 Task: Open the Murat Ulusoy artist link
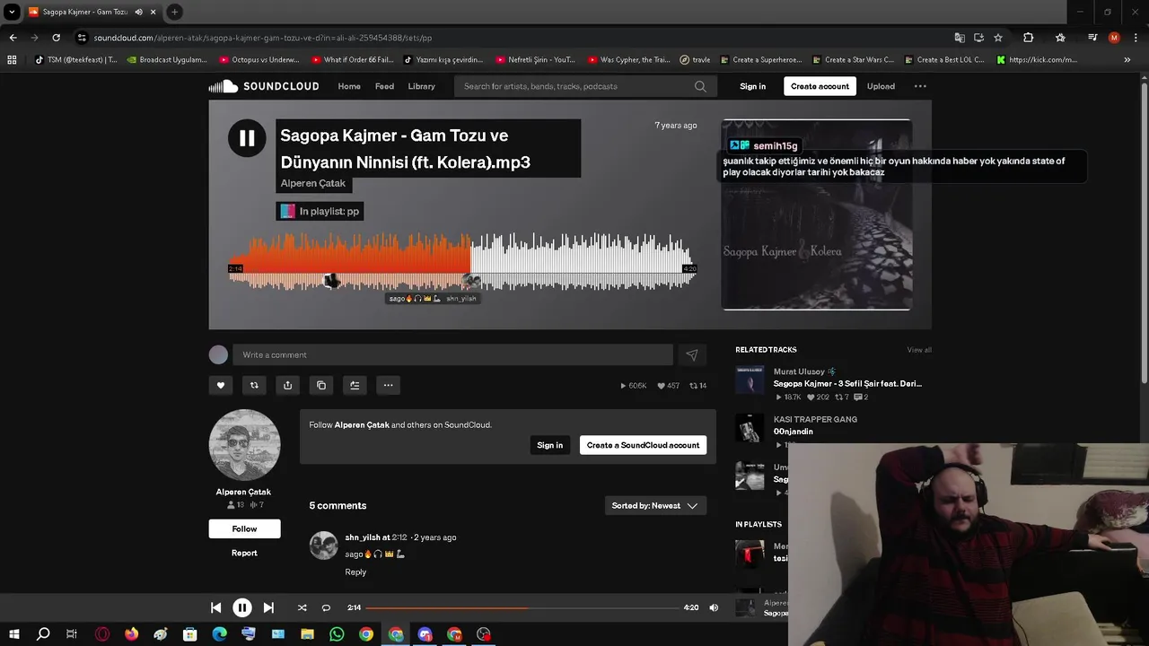[799, 371]
